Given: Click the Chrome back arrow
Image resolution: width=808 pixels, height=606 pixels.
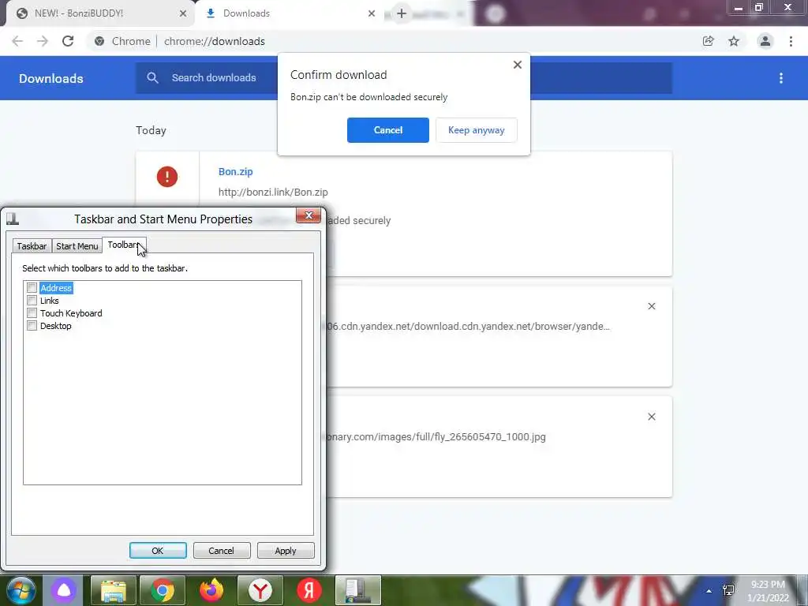Looking at the screenshot, I should 17,41.
